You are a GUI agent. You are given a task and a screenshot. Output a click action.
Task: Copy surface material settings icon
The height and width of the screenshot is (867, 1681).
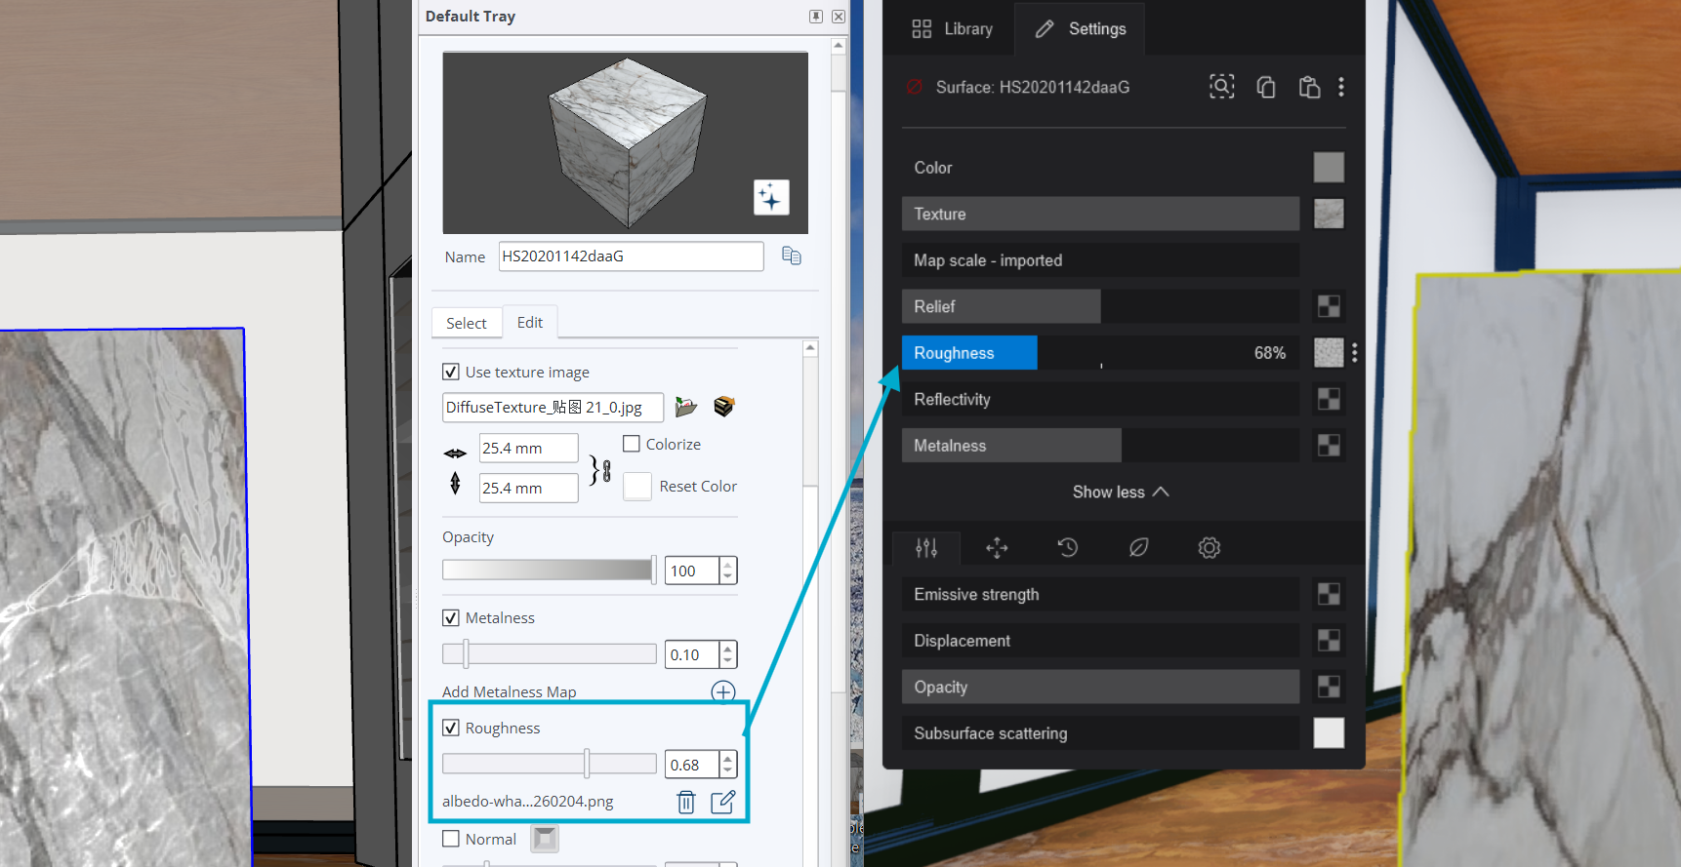[x=1266, y=87]
